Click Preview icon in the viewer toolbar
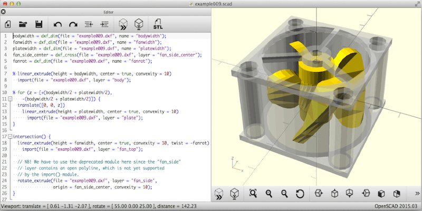 coord(219,194)
